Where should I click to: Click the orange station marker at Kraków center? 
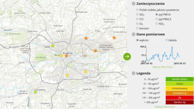click(x=67, y=56)
